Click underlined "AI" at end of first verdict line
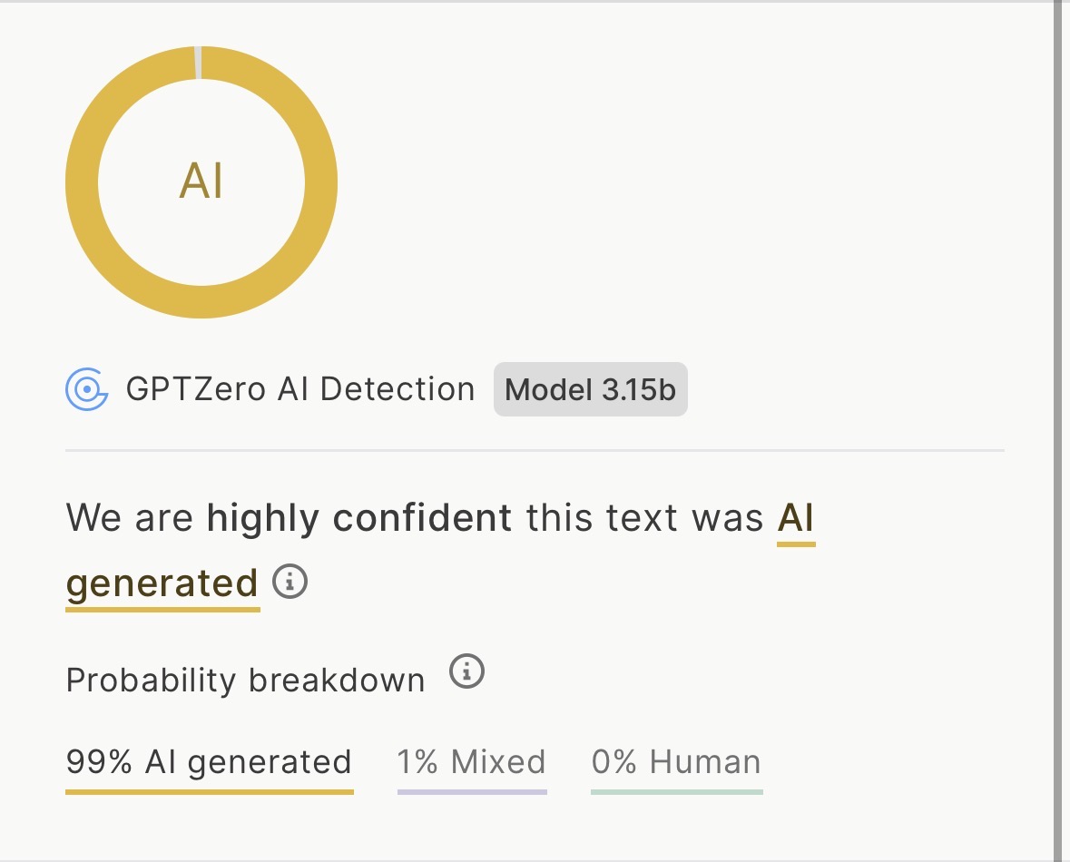 tap(796, 519)
